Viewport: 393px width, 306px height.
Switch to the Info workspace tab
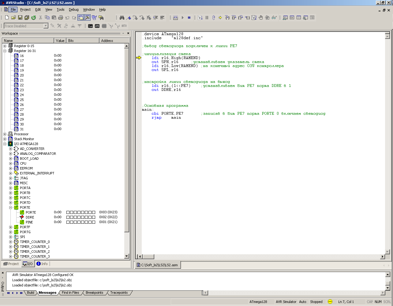pos(42,264)
